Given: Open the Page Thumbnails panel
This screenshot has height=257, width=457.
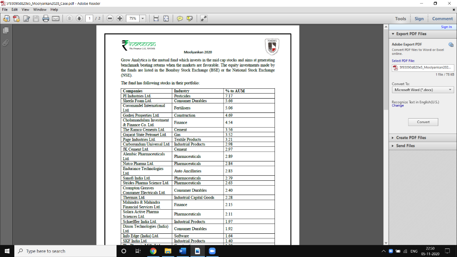Looking at the screenshot, I should 5,30.
